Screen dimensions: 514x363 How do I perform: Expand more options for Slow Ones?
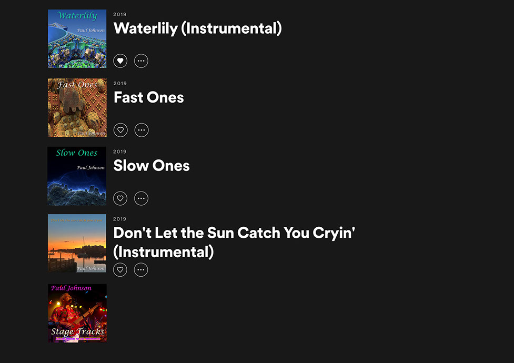141,198
